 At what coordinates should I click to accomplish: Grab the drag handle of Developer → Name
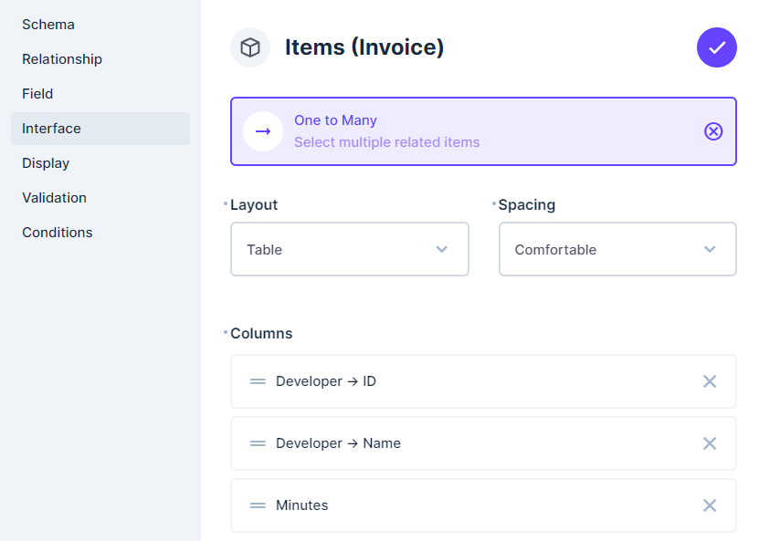click(x=258, y=443)
